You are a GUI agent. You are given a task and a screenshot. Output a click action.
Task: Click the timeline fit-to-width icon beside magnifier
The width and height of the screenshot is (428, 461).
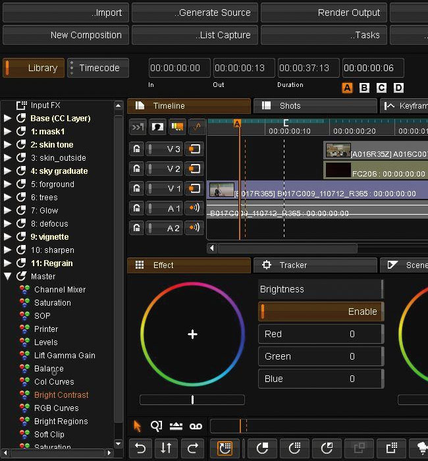[x=176, y=426]
